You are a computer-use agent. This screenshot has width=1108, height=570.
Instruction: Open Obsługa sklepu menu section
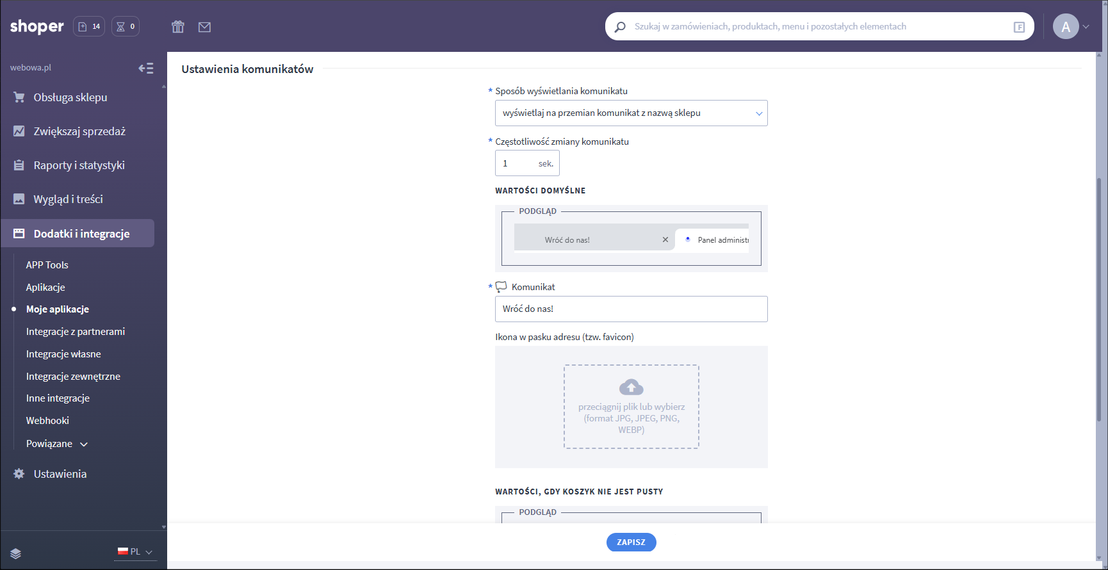(x=70, y=97)
